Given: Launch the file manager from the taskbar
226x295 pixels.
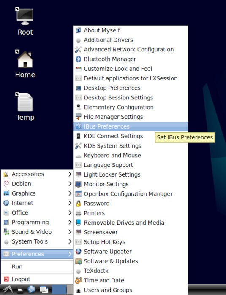Looking at the screenshot, I should click(19, 290).
